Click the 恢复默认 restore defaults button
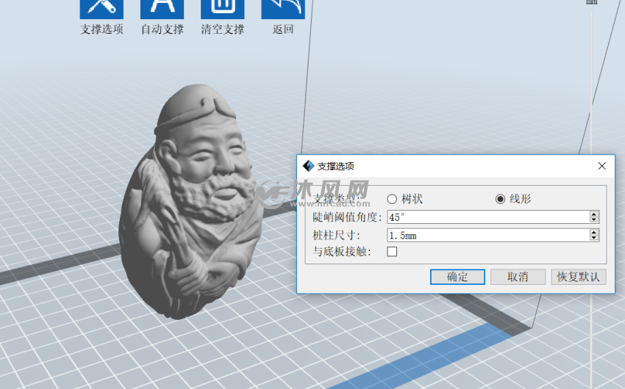The height and width of the screenshot is (389, 625). [x=579, y=277]
